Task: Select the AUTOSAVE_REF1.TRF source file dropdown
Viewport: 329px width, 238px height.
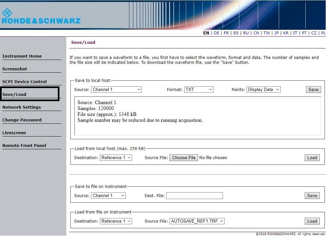Action: [x=197, y=221]
